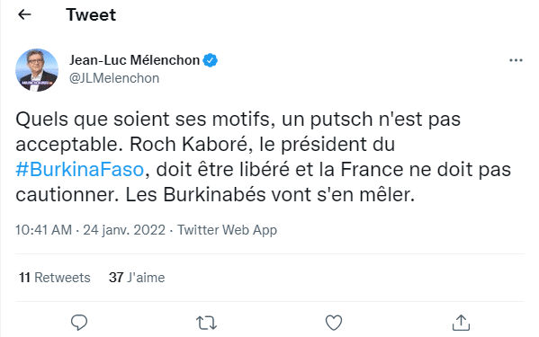The height and width of the screenshot is (337, 539).
Task: Click the blue verified badge
Action: pos(210,60)
